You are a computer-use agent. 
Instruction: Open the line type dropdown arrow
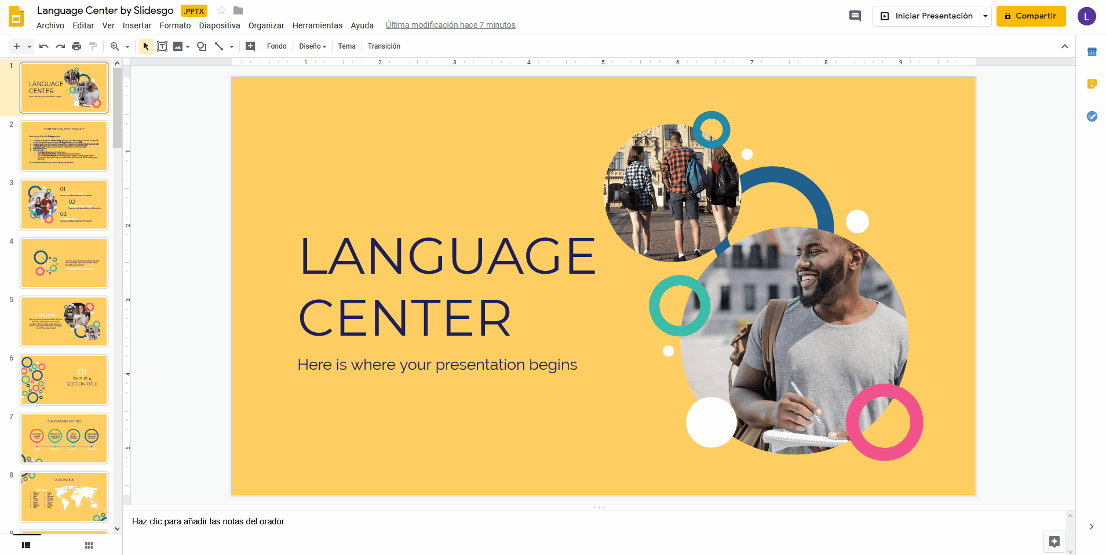tap(232, 46)
